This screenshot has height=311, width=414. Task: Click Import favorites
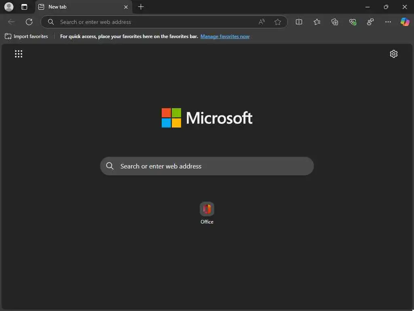pos(26,36)
